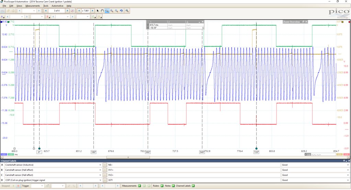Click ellipsis button in Crankshaft sensor row
The image size is (351, 190).
[x=105, y=165]
